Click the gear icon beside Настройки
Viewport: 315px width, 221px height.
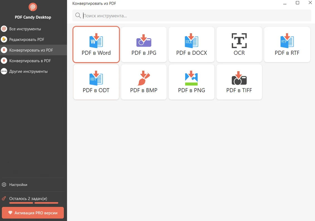(4, 185)
